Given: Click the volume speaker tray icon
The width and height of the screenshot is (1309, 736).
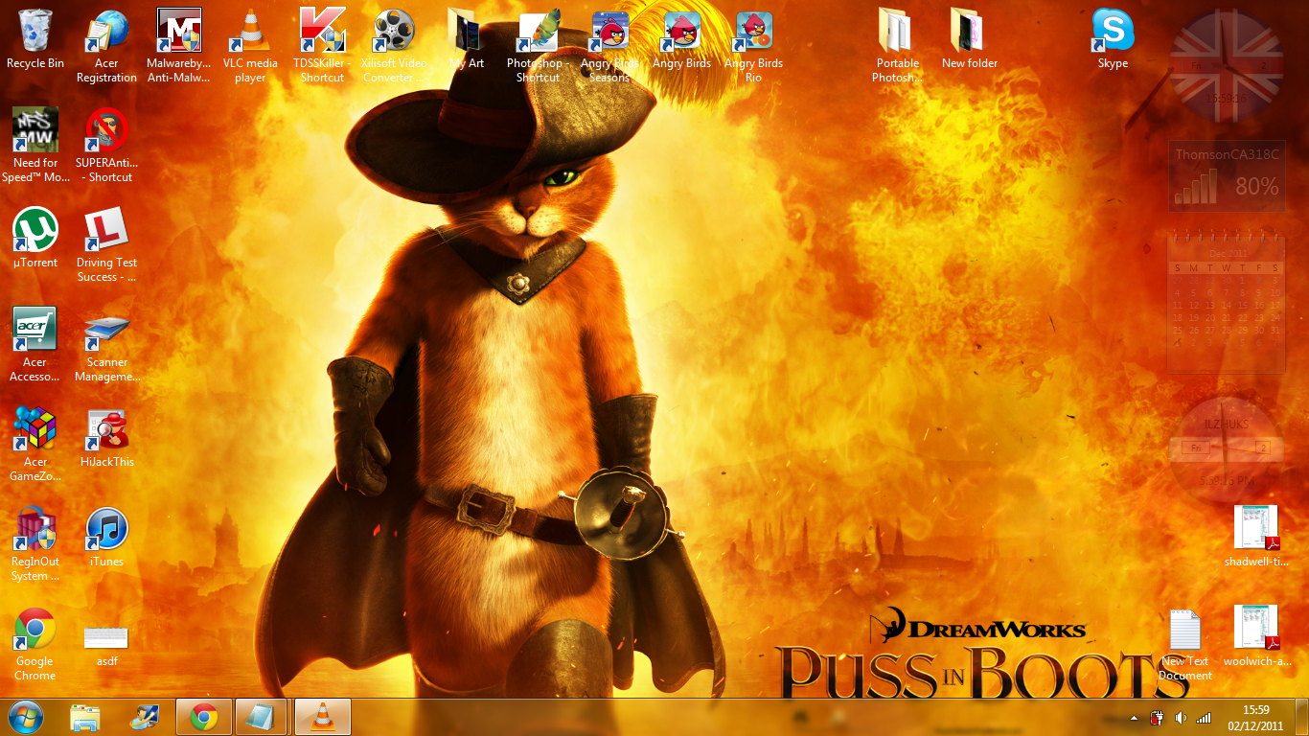Looking at the screenshot, I should click(1181, 718).
